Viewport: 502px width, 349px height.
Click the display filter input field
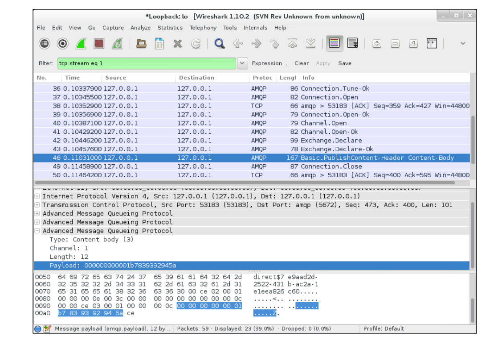[x=147, y=63]
